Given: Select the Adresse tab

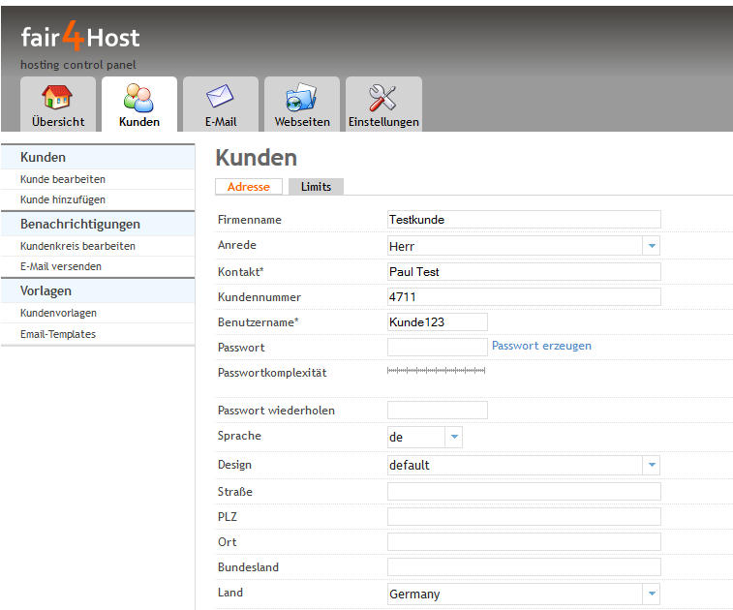Looking at the screenshot, I should click(248, 187).
